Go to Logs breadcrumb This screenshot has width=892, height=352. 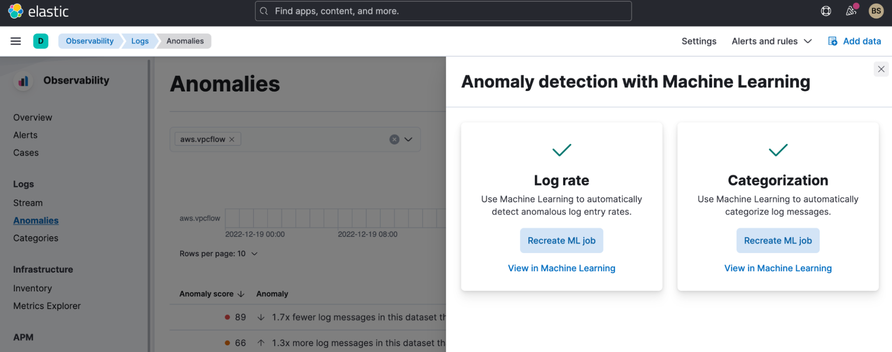(140, 41)
